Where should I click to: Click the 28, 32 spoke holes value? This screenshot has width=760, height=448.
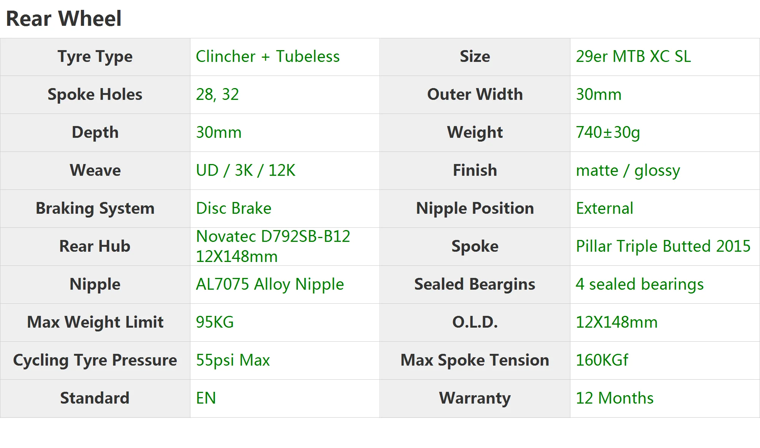(217, 95)
